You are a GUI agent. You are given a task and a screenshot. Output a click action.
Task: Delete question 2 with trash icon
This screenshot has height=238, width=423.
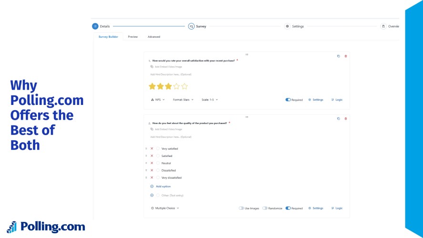tap(346, 119)
